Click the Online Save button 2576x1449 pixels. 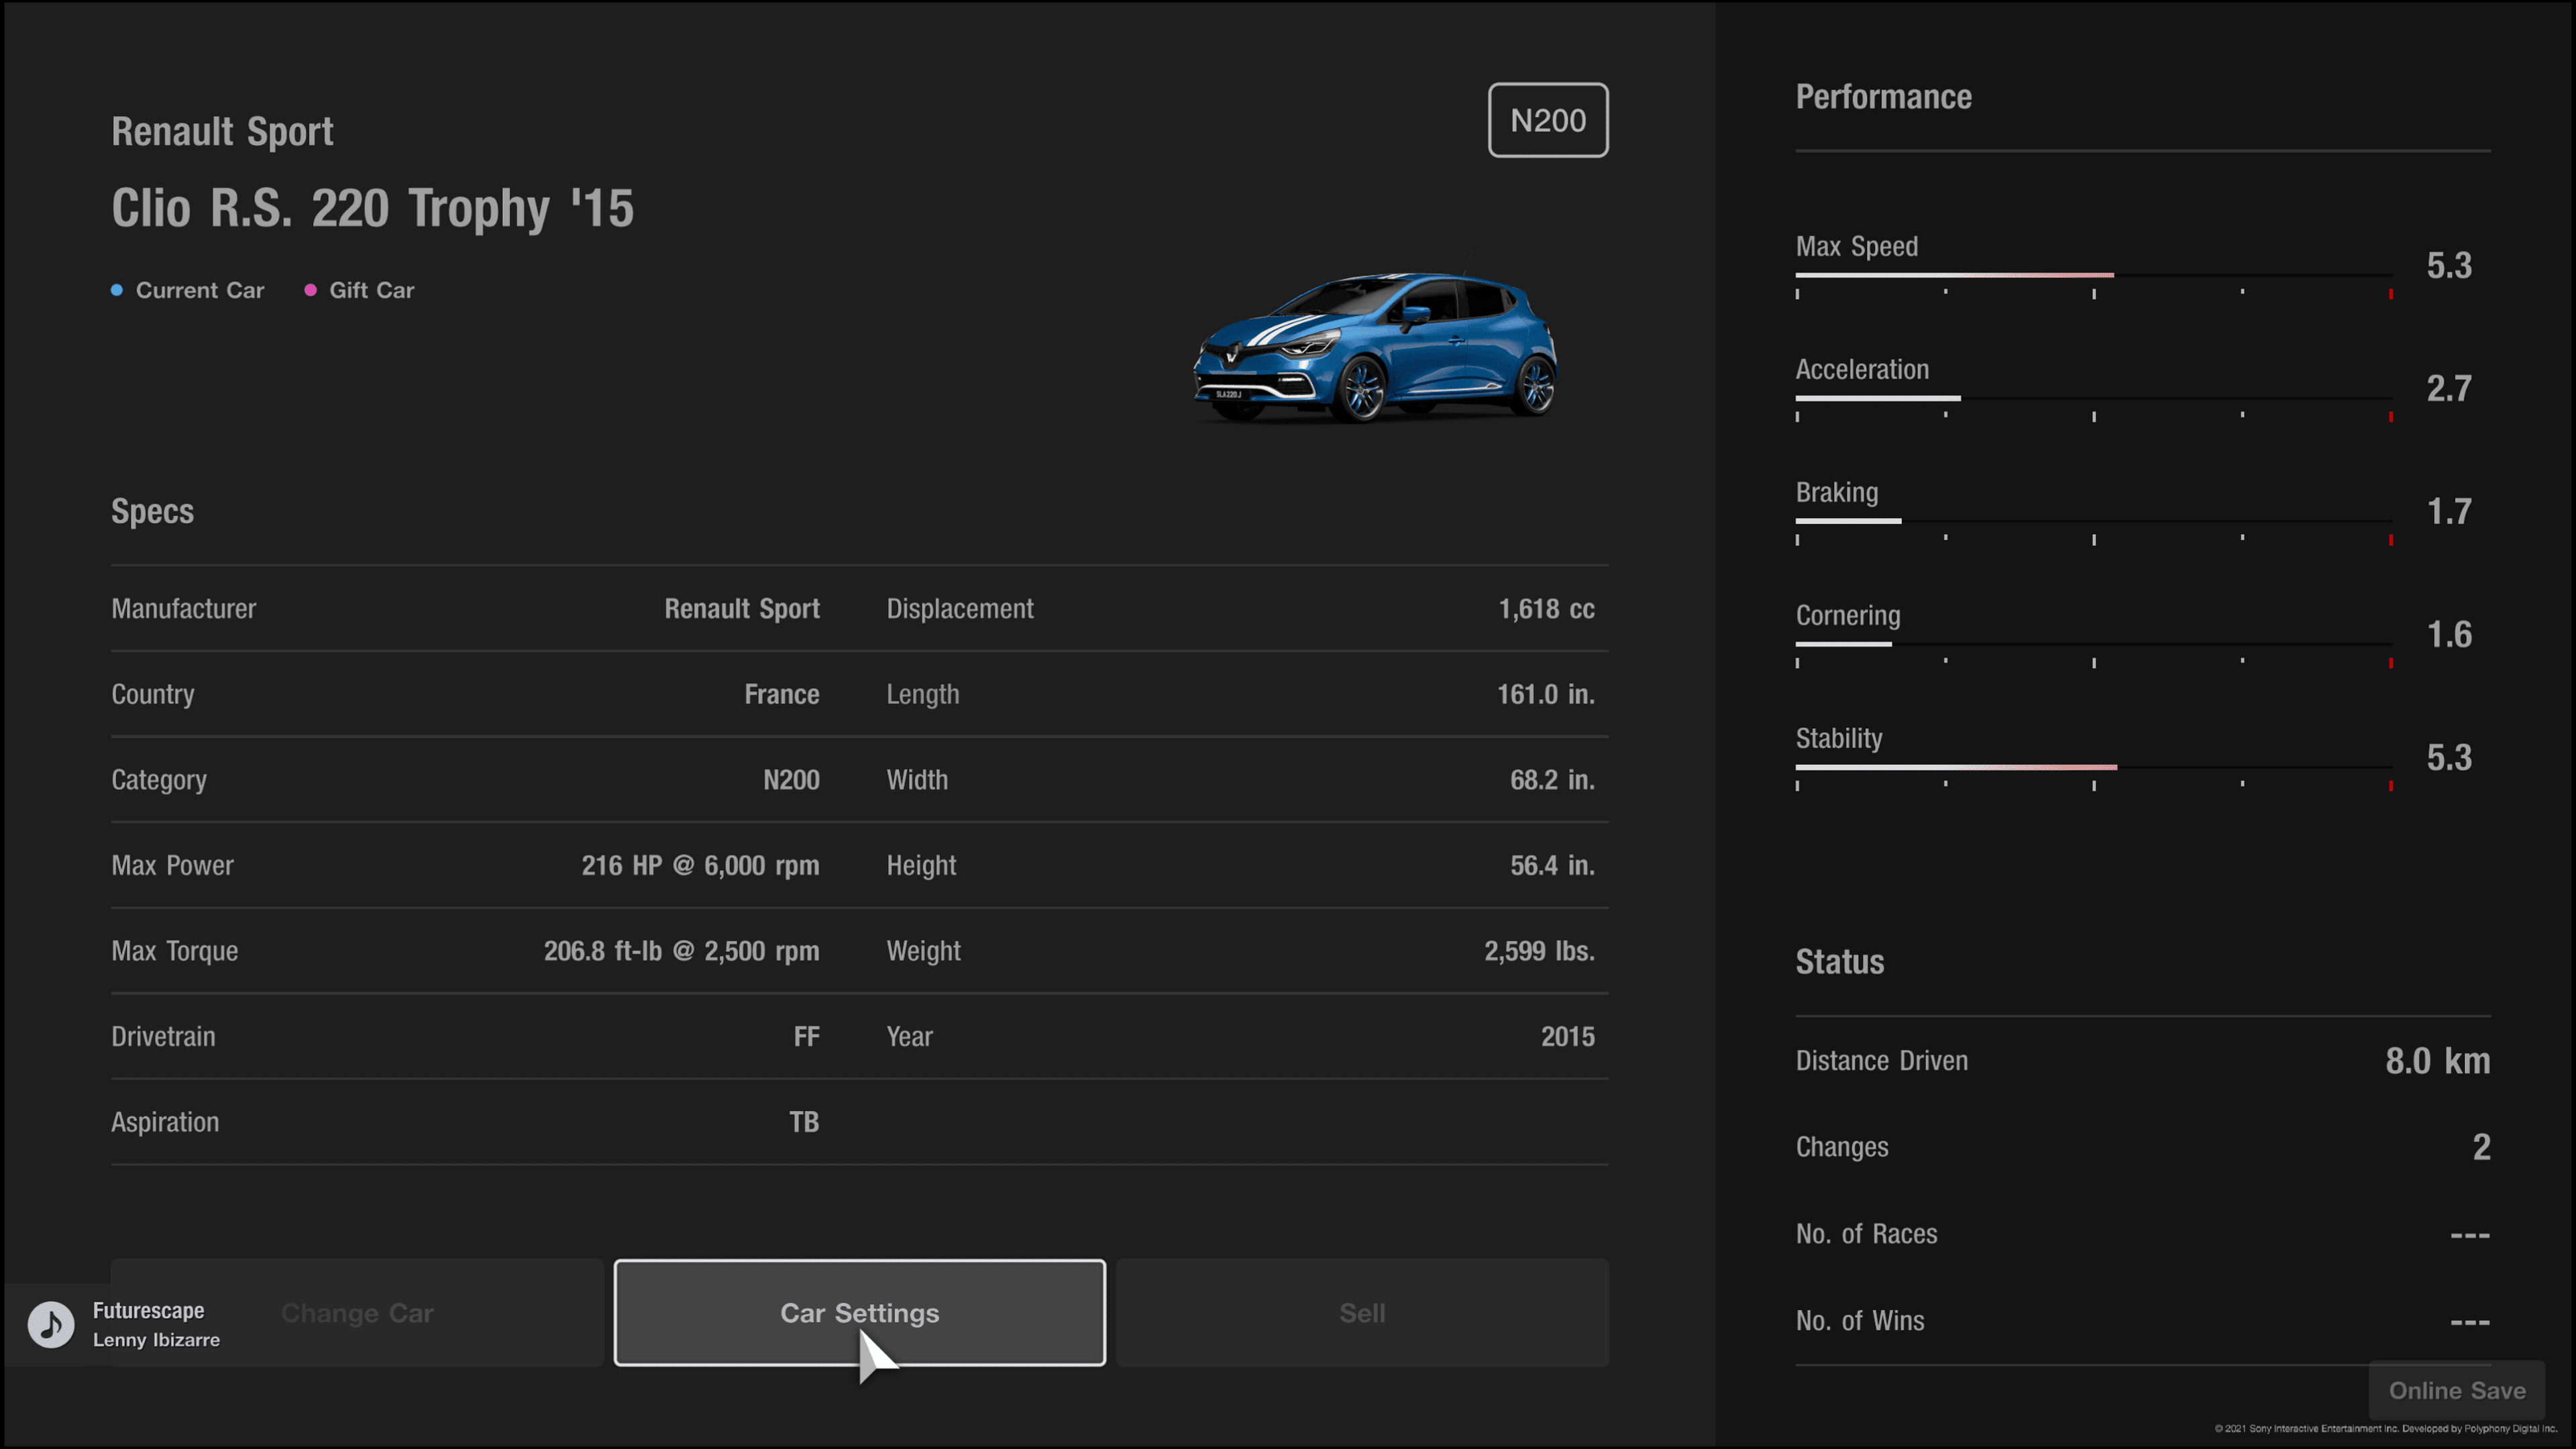click(2457, 1390)
